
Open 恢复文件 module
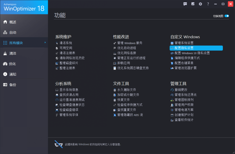pos(123,100)
